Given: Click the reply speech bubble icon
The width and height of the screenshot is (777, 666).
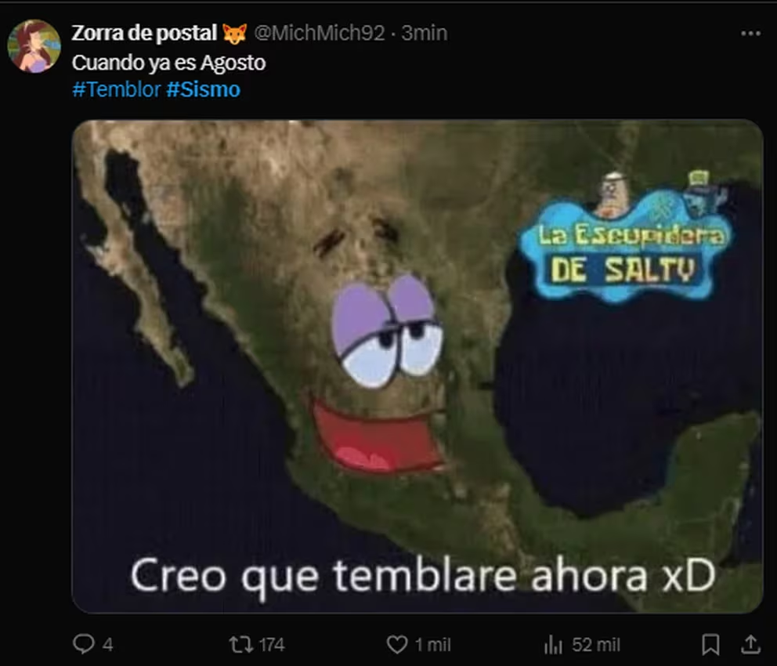Looking at the screenshot, I should pyautogui.click(x=83, y=644).
